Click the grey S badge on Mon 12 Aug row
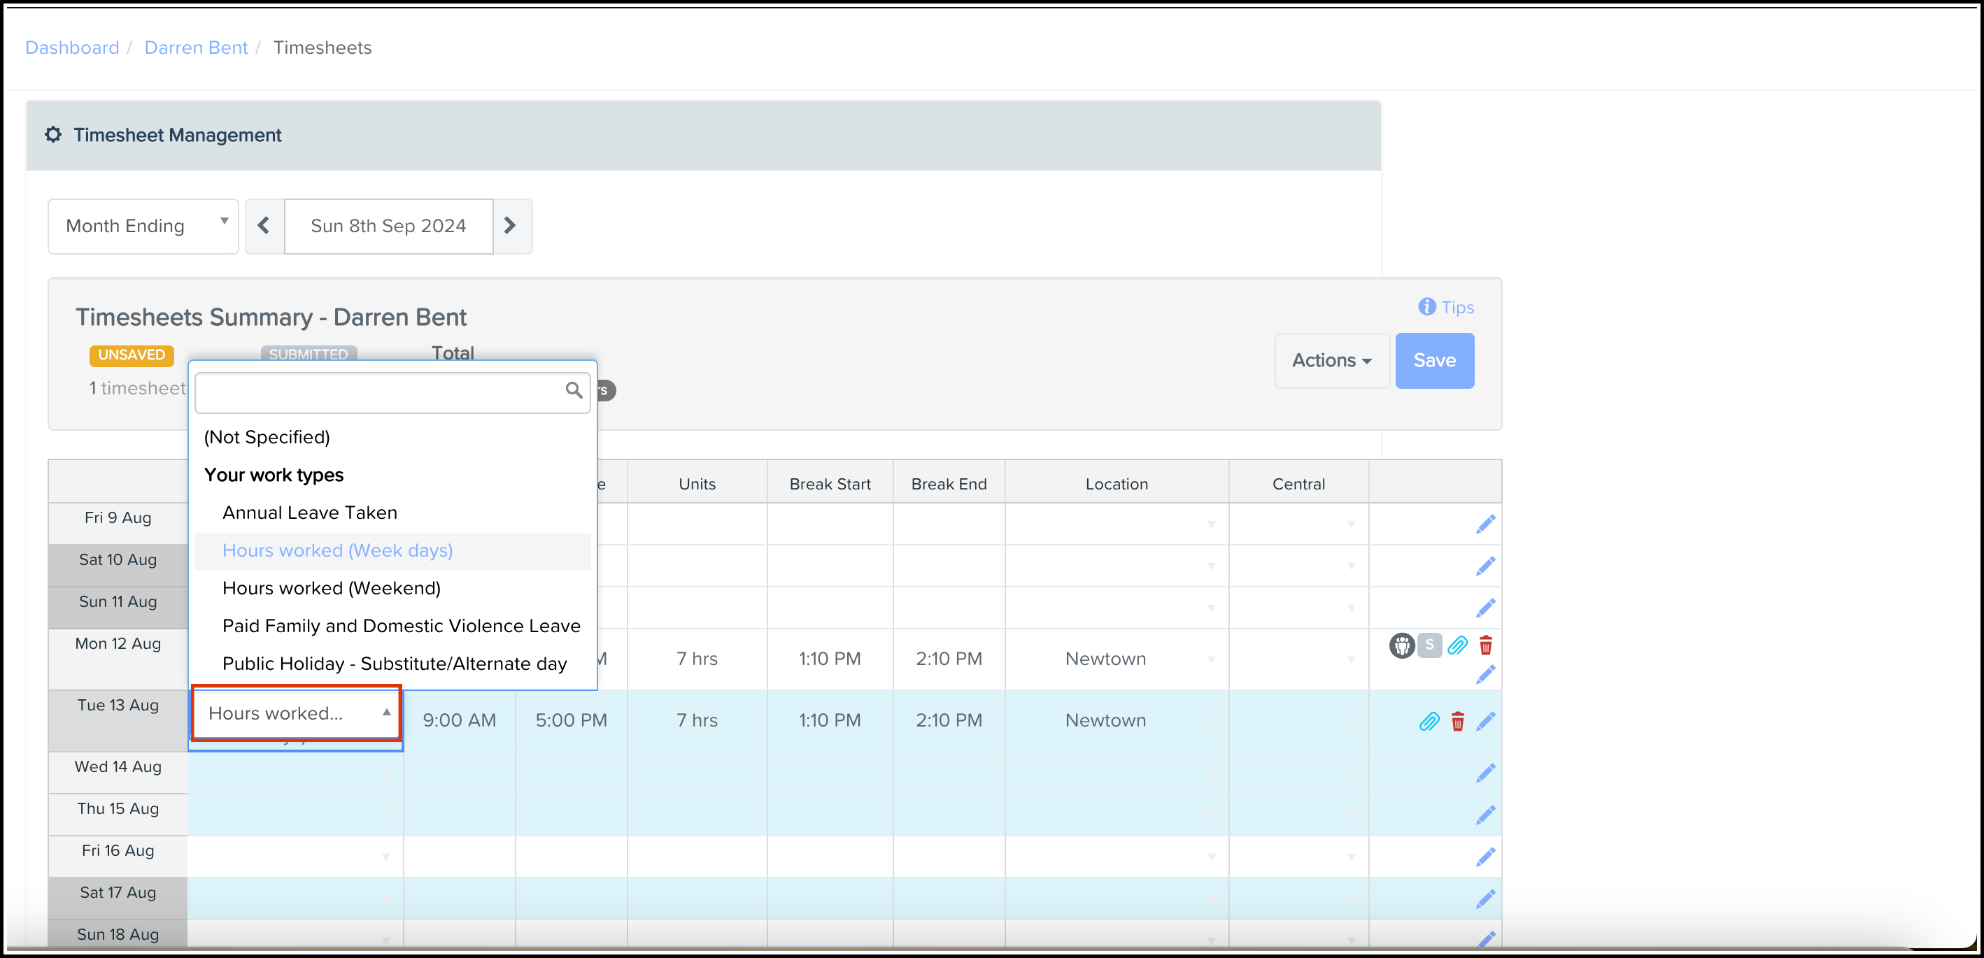1984x958 pixels. tap(1429, 645)
